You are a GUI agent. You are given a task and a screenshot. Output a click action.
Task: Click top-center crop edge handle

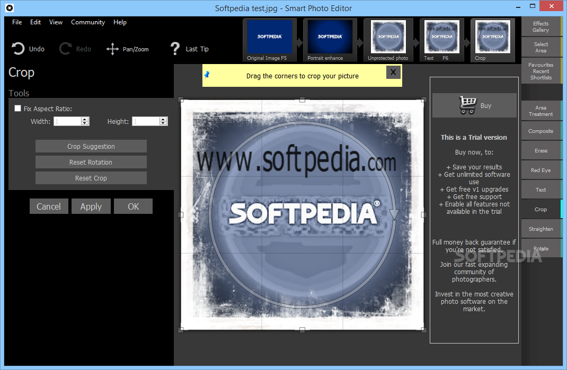click(302, 100)
